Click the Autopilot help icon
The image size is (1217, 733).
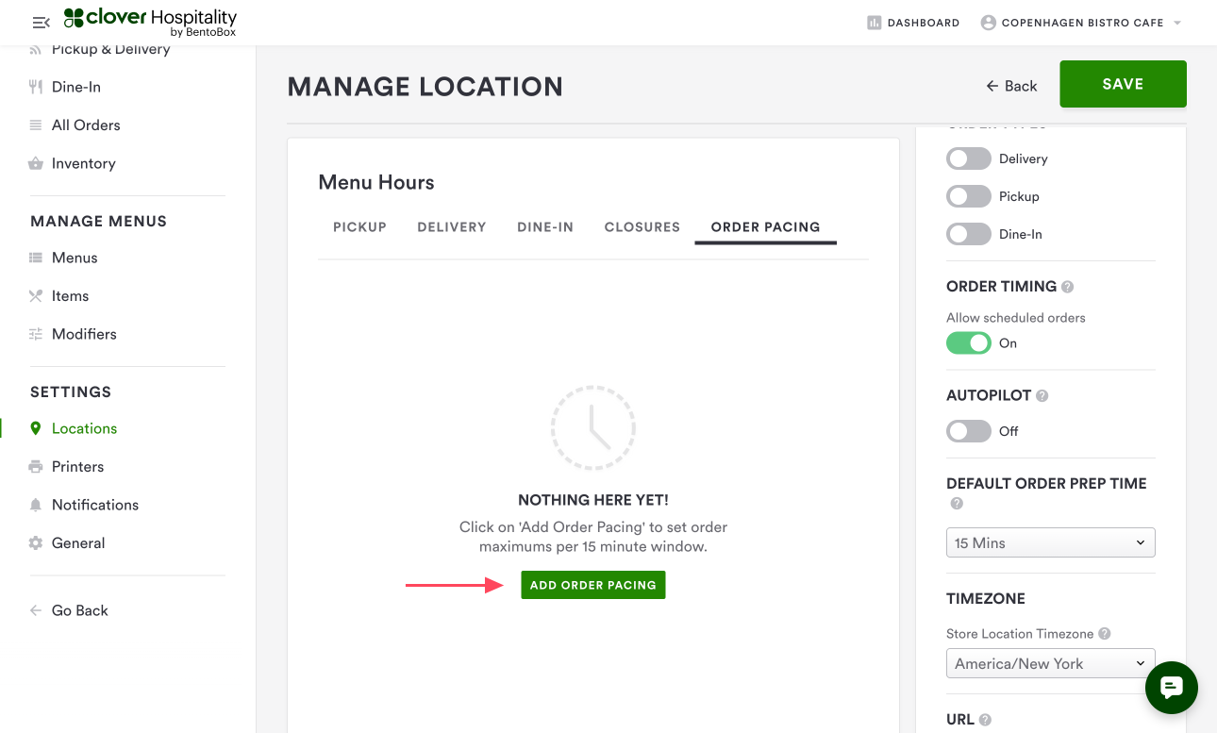click(x=1042, y=396)
